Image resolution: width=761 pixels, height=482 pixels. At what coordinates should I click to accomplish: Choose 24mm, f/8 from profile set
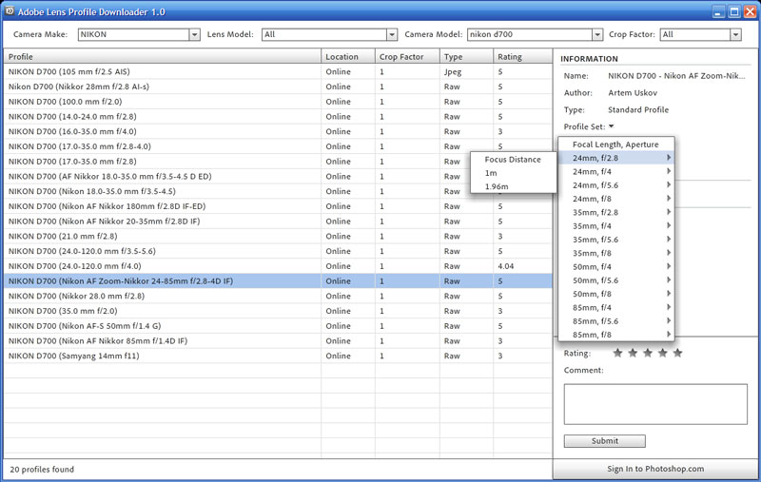(x=616, y=199)
